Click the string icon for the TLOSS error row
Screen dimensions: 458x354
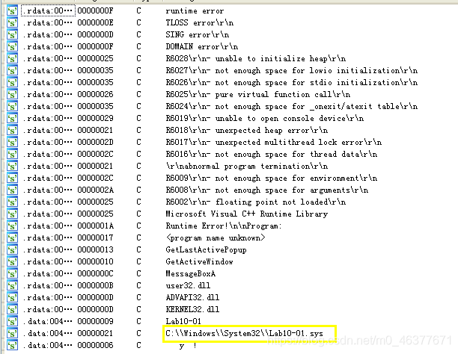coord(12,23)
